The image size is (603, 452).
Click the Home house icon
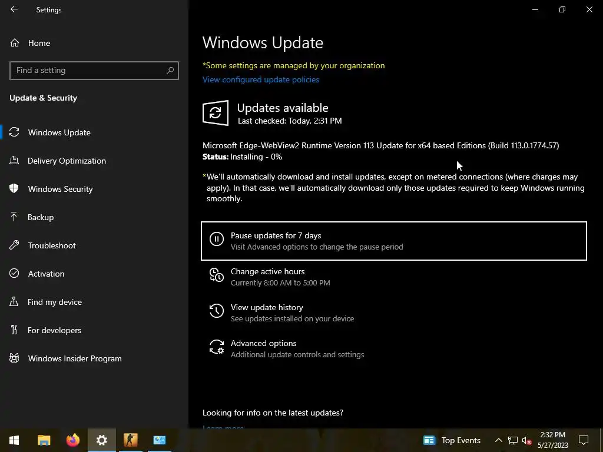click(15, 42)
